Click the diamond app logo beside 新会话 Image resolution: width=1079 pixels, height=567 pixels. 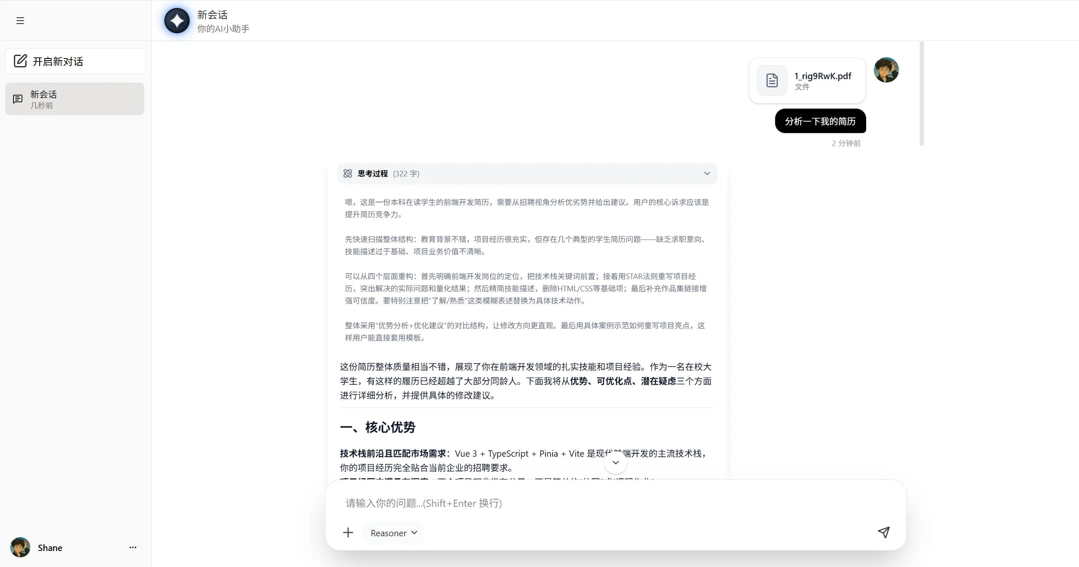(176, 20)
